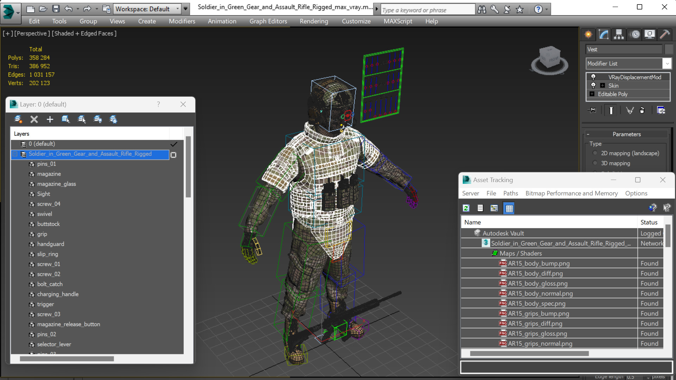This screenshot has height=380, width=676.
Task: Open the Modify command panel tab
Action: tap(604, 34)
